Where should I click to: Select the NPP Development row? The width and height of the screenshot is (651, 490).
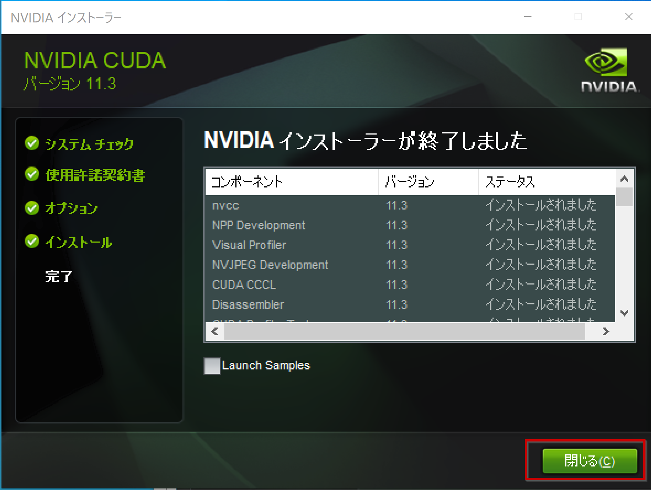(x=410, y=225)
